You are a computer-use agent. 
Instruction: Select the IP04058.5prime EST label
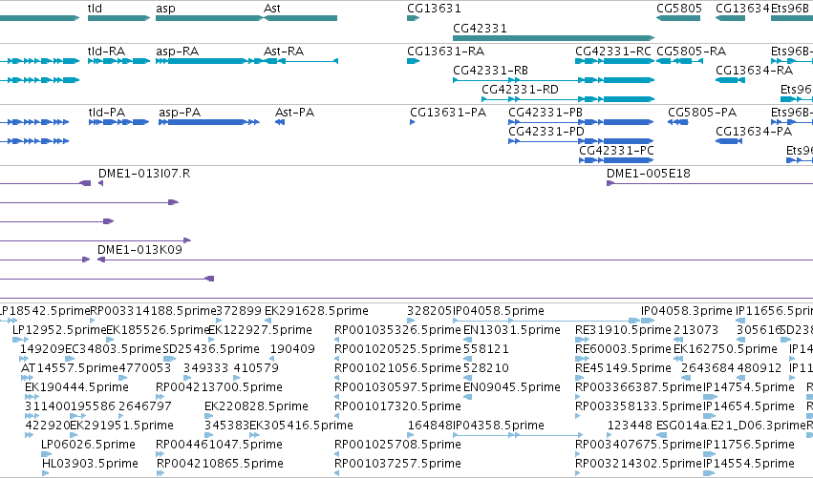[x=499, y=311]
